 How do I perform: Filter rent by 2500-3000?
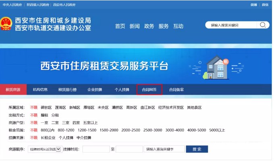(153, 130)
